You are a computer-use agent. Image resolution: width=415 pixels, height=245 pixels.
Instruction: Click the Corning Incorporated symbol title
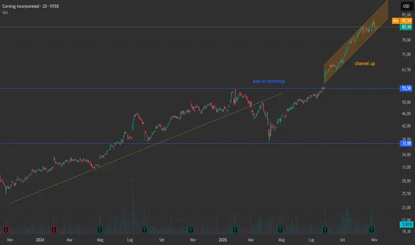click(30, 6)
